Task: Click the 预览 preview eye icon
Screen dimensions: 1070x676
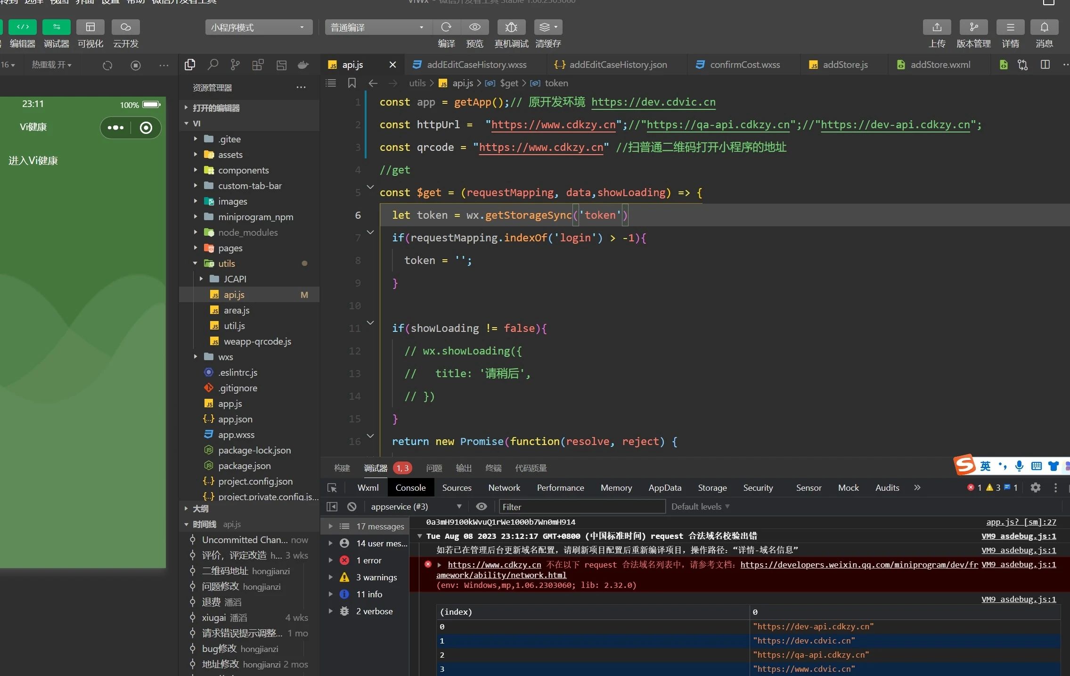Action: click(474, 27)
